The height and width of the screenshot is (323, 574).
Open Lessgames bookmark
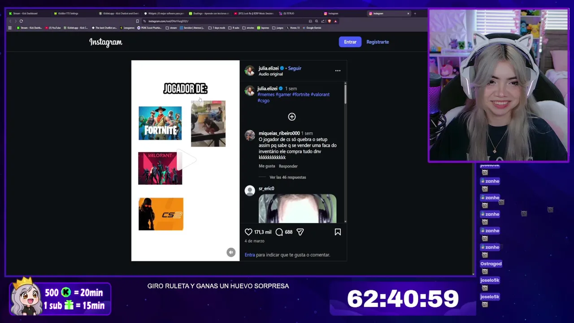(x=127, y=28)
